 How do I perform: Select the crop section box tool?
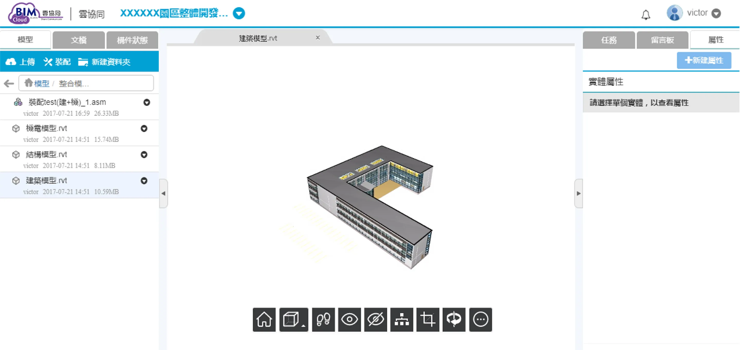pyautogui.click(x=428, y=319)
